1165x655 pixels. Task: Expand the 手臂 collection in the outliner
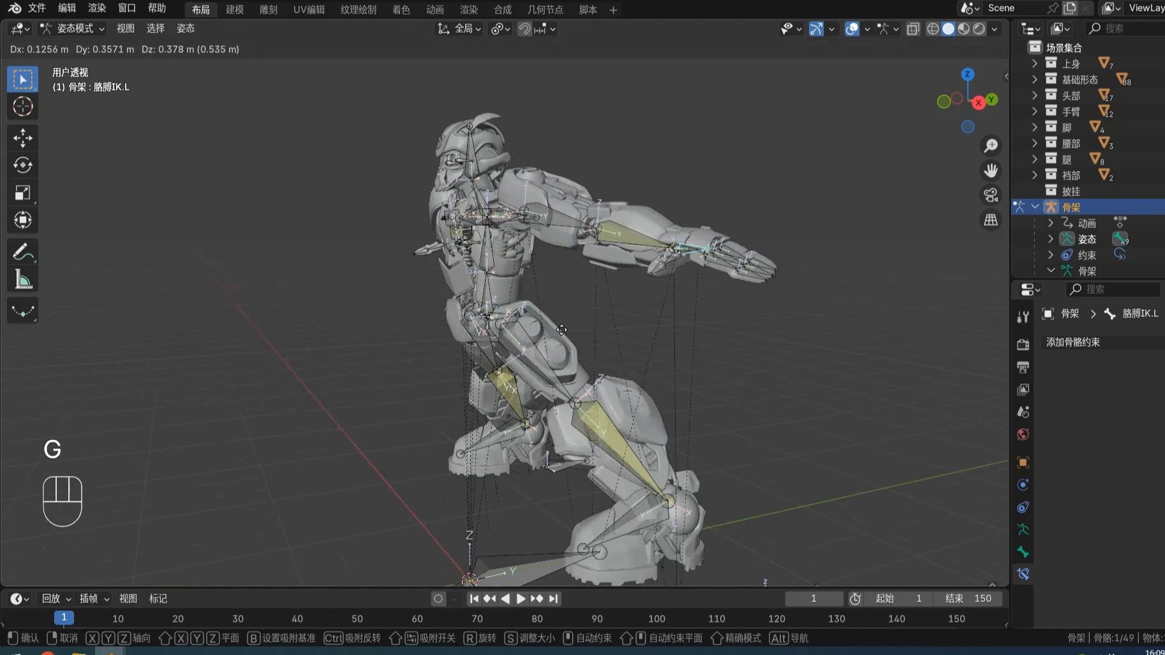tap(1035, 111)
